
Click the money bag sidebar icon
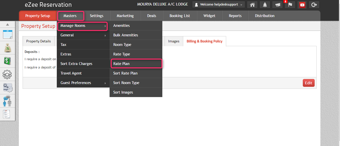8,47
